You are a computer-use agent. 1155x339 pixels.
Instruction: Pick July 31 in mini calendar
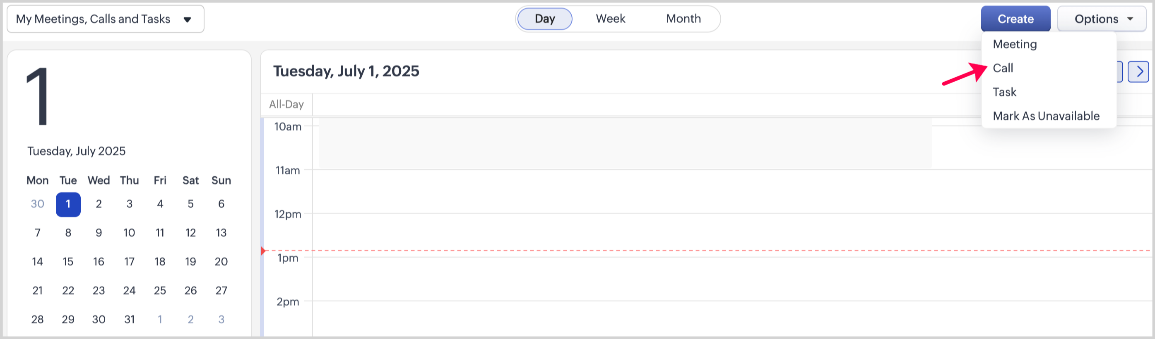click(x=129, y=319)
